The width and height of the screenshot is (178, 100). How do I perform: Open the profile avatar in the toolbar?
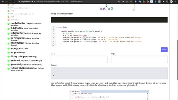tap(171, 2)
